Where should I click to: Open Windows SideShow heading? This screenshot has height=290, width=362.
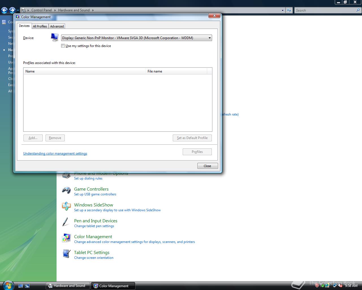[x=94, y=205]
